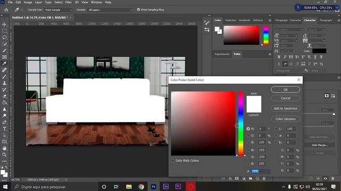Switch to the Gradients tab
This screenshot has height=191, width=341.
coord(245,20)
